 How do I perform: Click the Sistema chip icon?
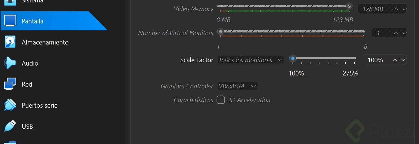pos(10,2)
